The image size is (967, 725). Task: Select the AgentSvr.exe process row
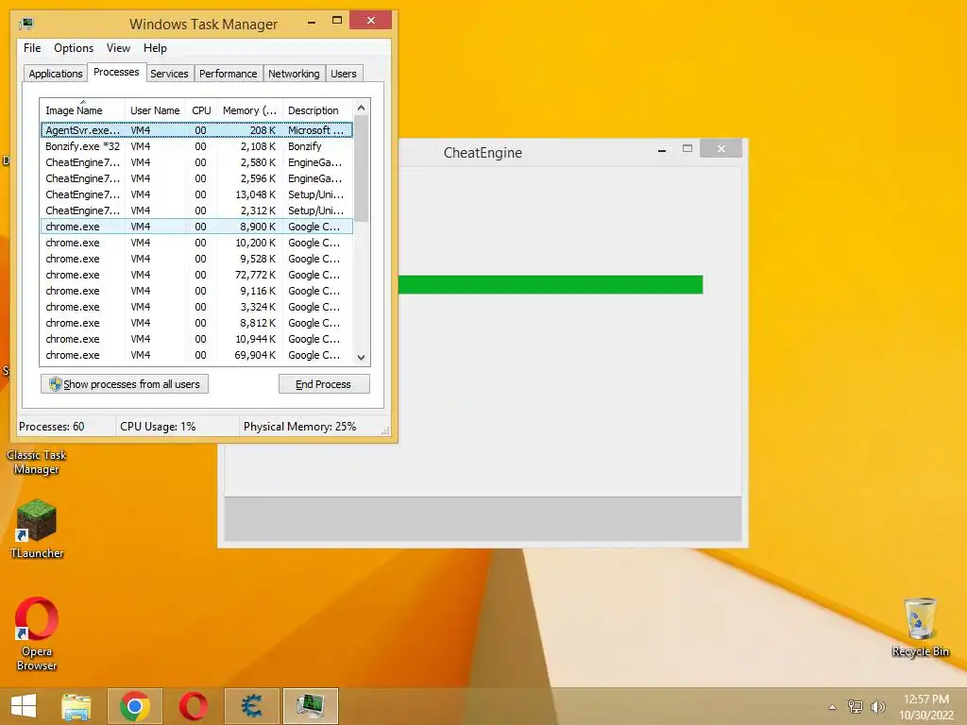(196, 130)
